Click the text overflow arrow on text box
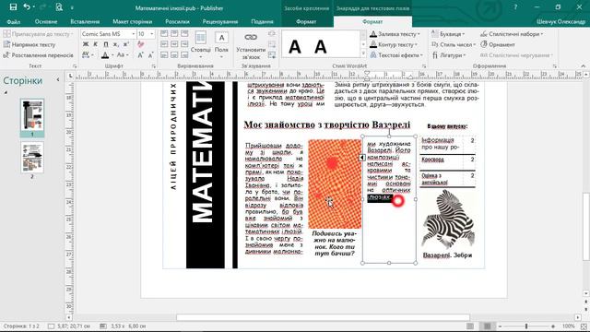The height and width of the screenshot is (332, 590). pos(362,158)
